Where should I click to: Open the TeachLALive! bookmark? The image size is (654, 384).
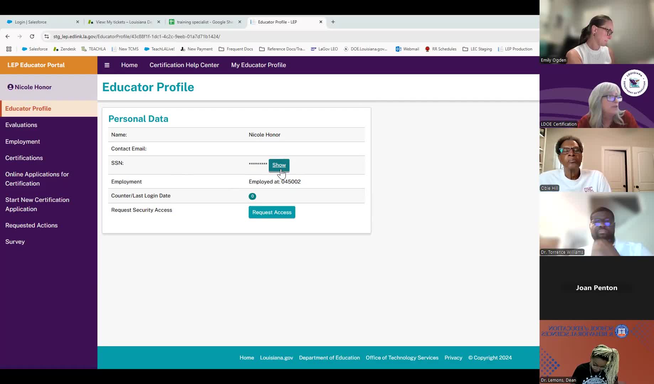pos(159,49)
